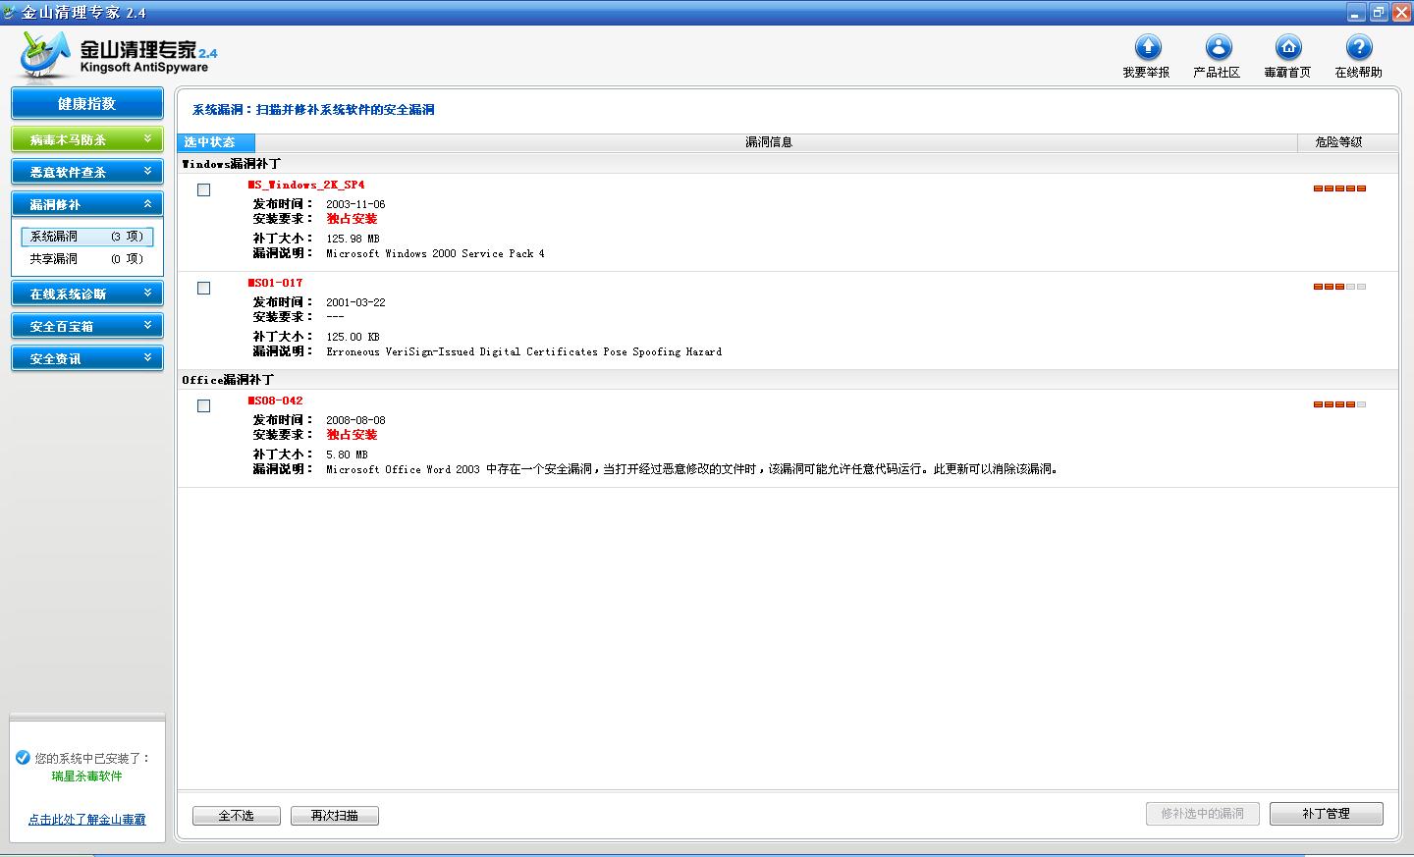
Task: Tick checkbox for MS08-042 patch
Action: [x=204, y=406]
